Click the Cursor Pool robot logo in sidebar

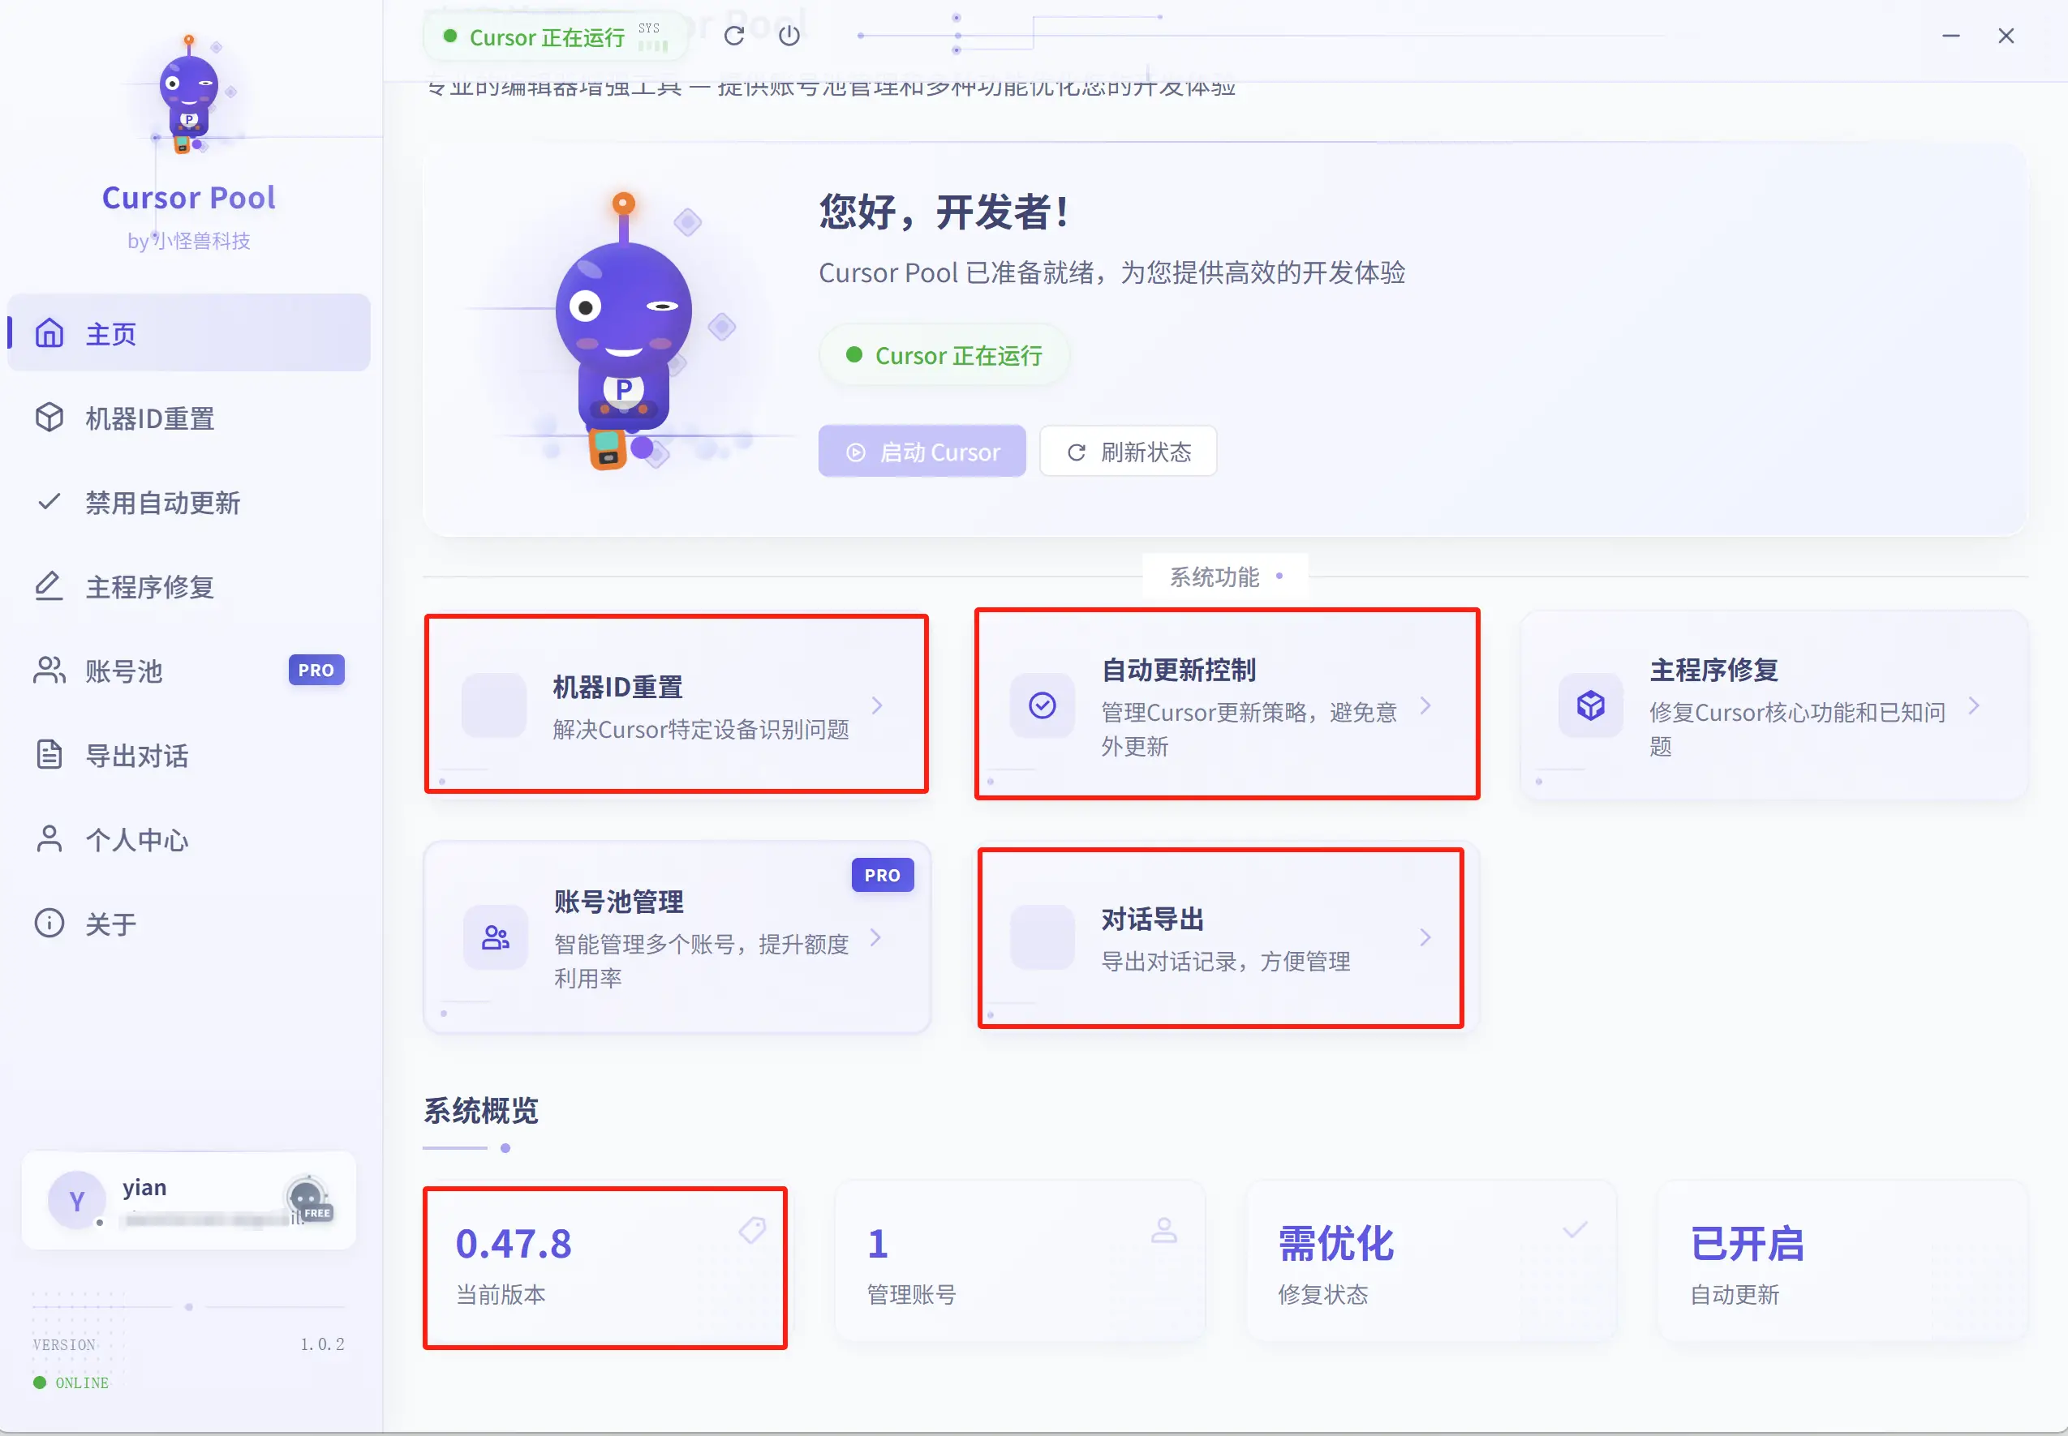pyautogui.click(x=189, y=95)
